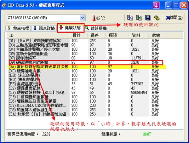The width and height of the screenshot is (189, 143).
Task: Click the thermometer temperature 45°C indicator
Action: point(99,18)
